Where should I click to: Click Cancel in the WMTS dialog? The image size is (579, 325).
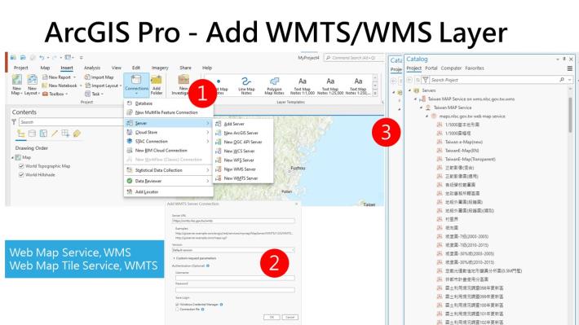tap(290, 317)
